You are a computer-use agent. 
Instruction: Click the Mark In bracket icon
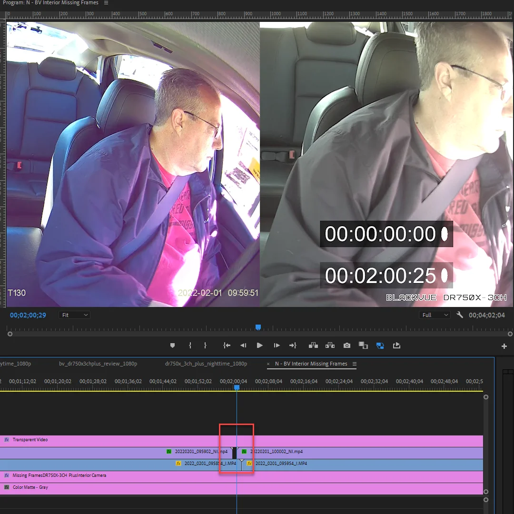(x=190, y=346)
